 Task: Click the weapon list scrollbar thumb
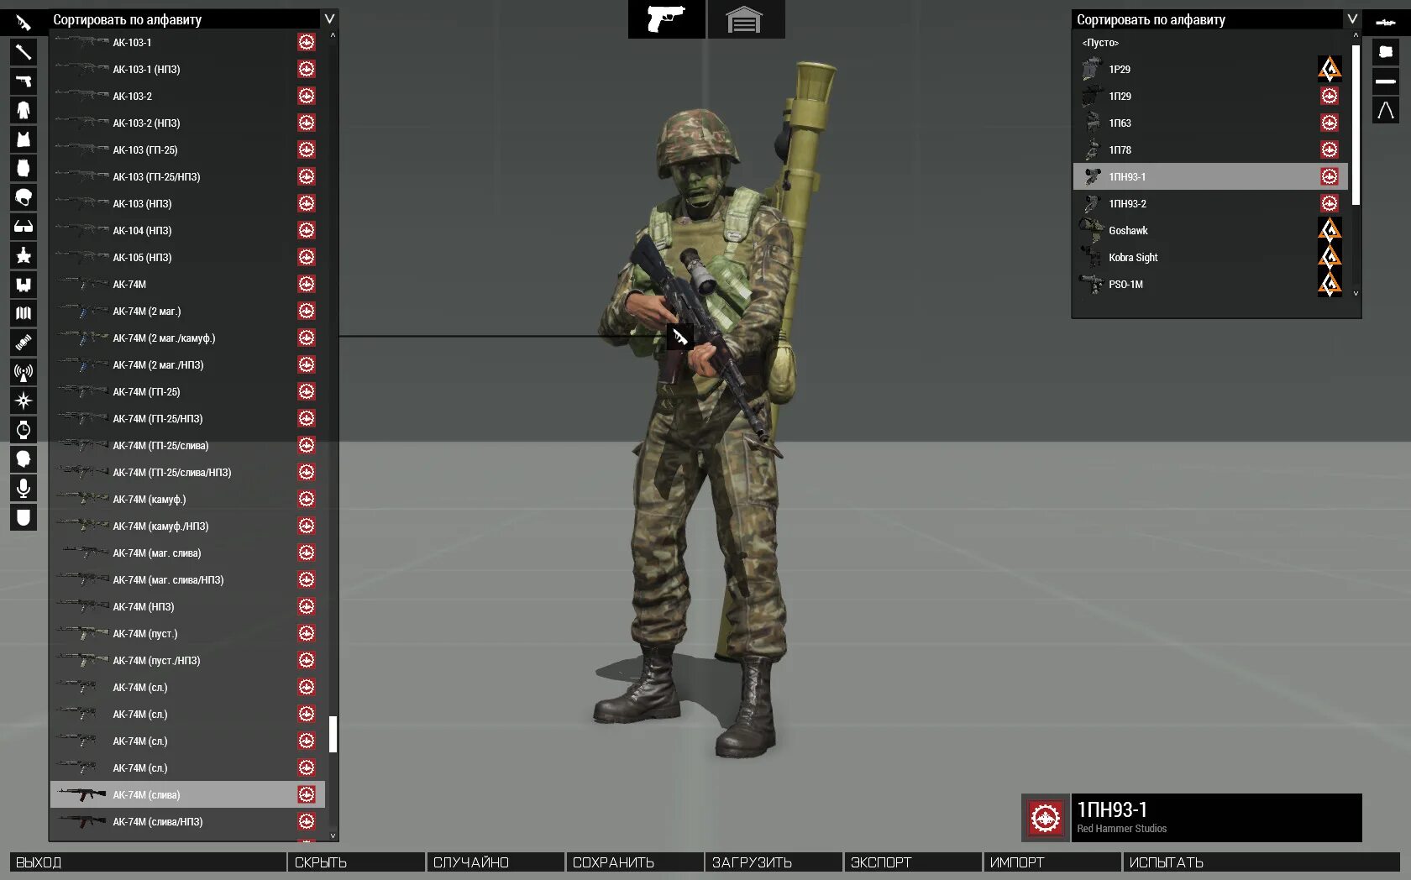[333, 735]
